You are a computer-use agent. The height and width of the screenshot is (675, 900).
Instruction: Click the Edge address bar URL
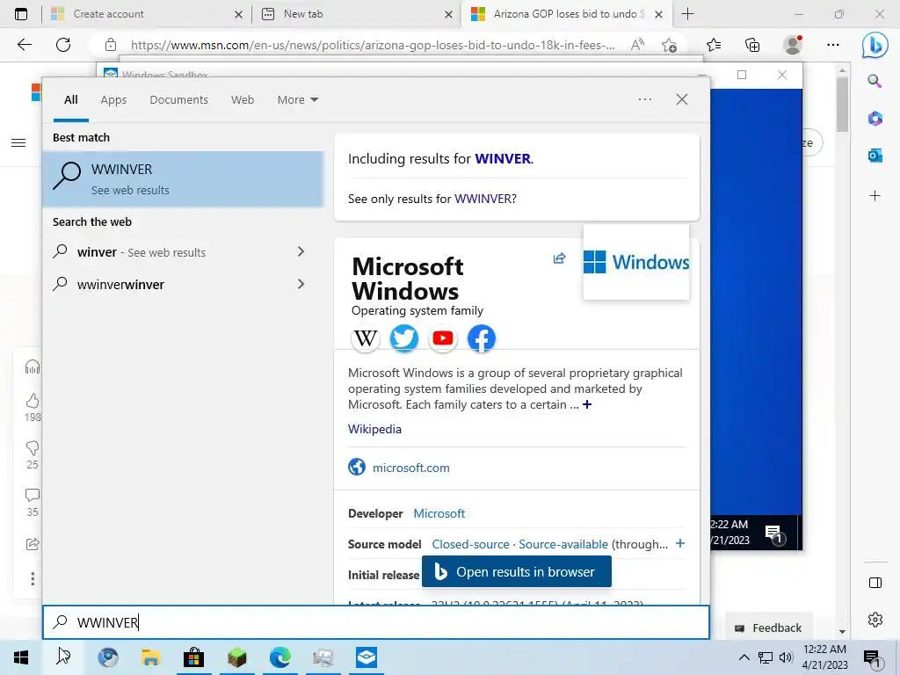[373, 45]
